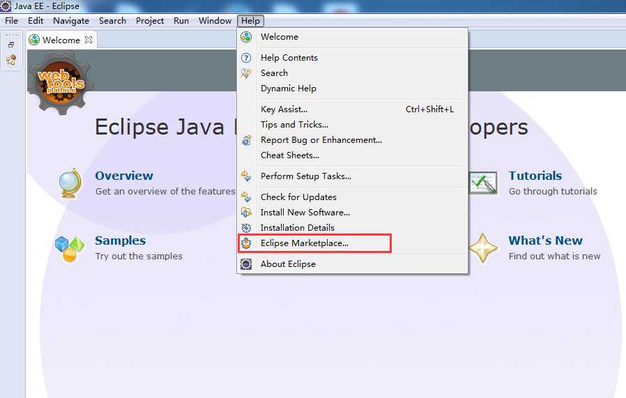This screenshot has height=398, width=626.
Task: Close the Welcome tab
Action: [x=89, y=40]
